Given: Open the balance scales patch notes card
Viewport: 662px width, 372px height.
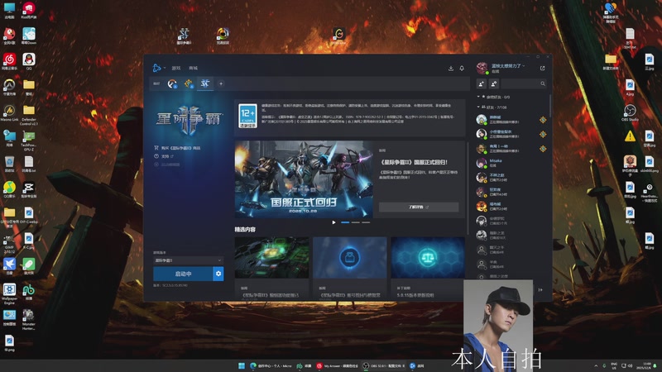Looking at the screenshot, I should point(428,257).
